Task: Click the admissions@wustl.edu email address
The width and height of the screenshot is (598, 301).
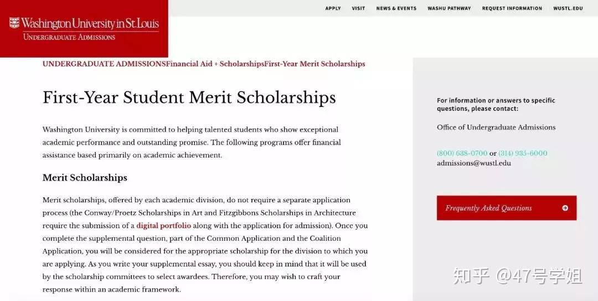Action: [x=473, y=163]
